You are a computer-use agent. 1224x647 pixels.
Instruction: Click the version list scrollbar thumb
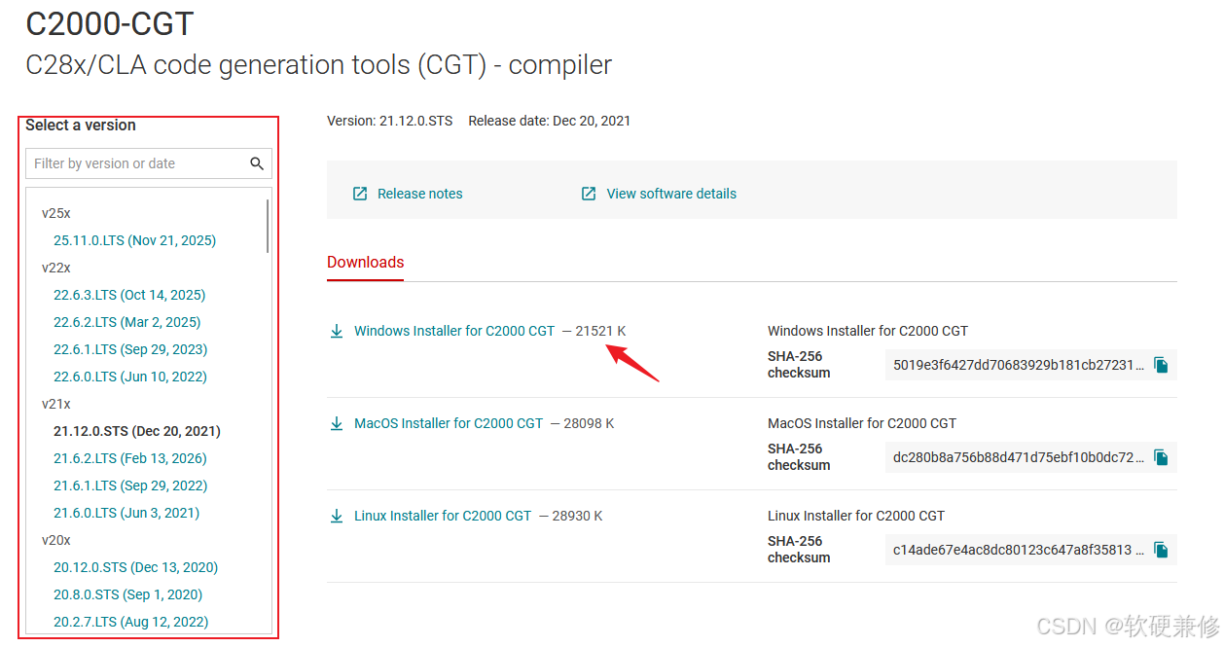point(268,226)
